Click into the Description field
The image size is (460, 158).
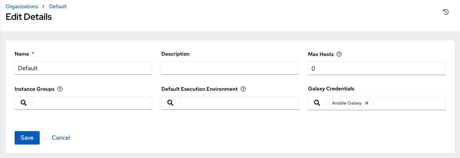(x=230, y=68)
